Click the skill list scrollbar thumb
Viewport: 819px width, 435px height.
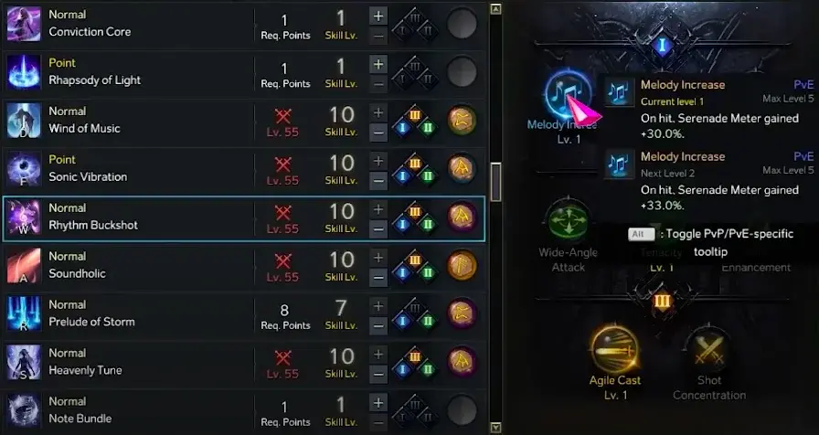(495, 182)
